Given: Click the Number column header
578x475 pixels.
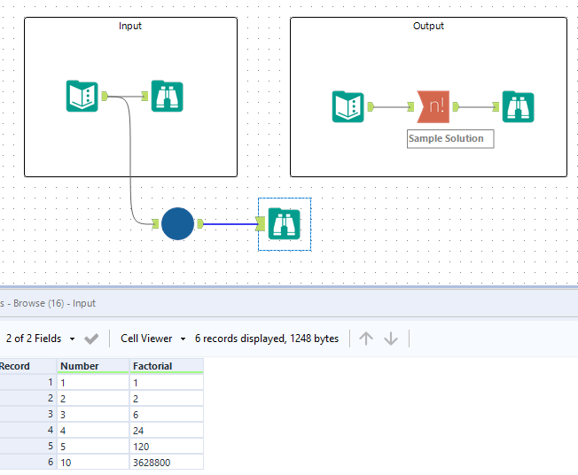Looking at the screenshot, I should tap(80, 366).
